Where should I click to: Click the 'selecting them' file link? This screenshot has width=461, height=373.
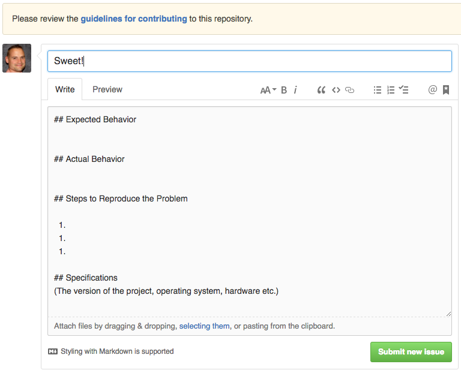tap(204, 326)
